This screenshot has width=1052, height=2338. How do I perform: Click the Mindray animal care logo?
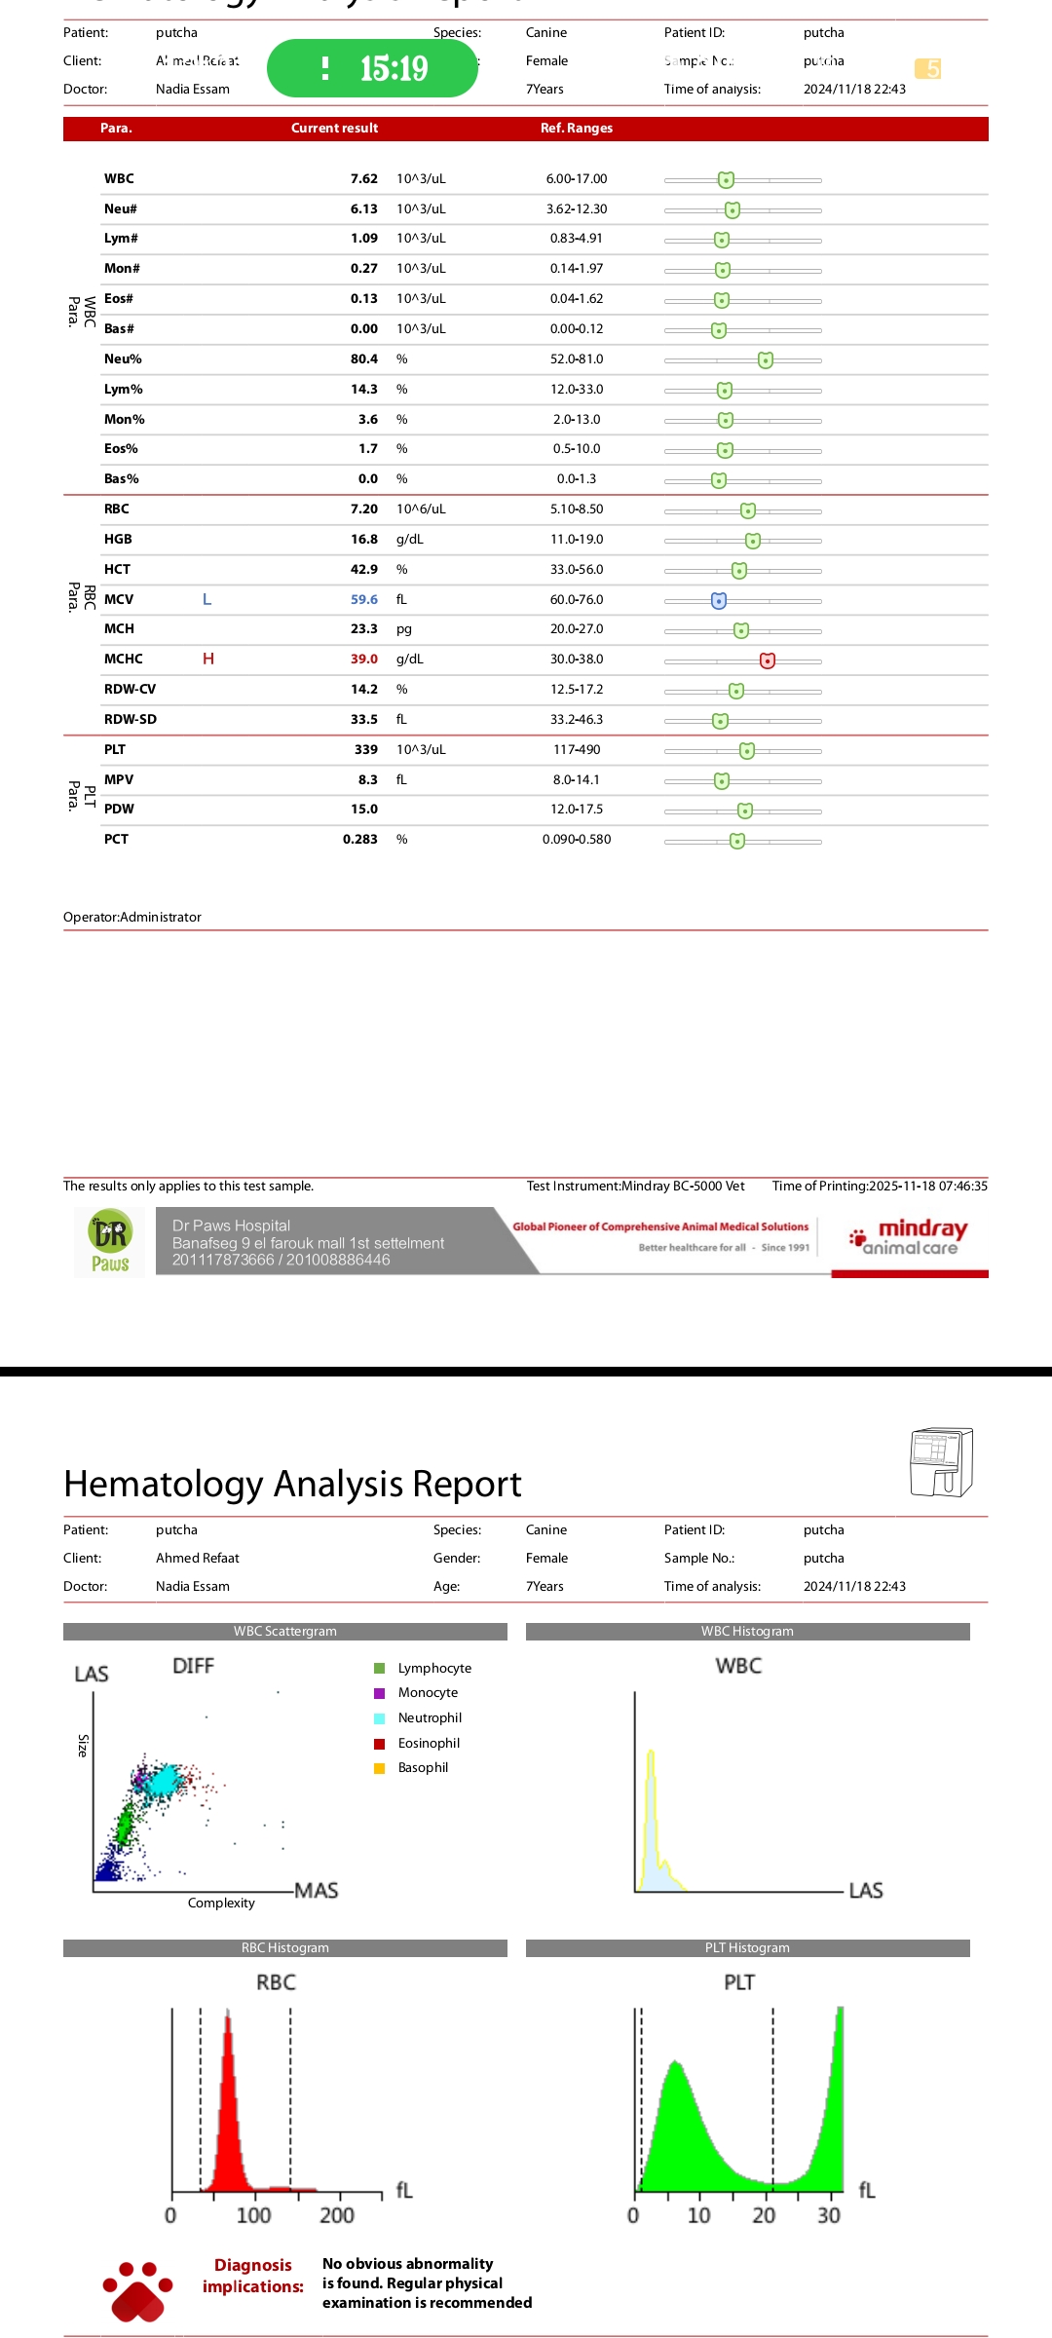pos(909,1237)
